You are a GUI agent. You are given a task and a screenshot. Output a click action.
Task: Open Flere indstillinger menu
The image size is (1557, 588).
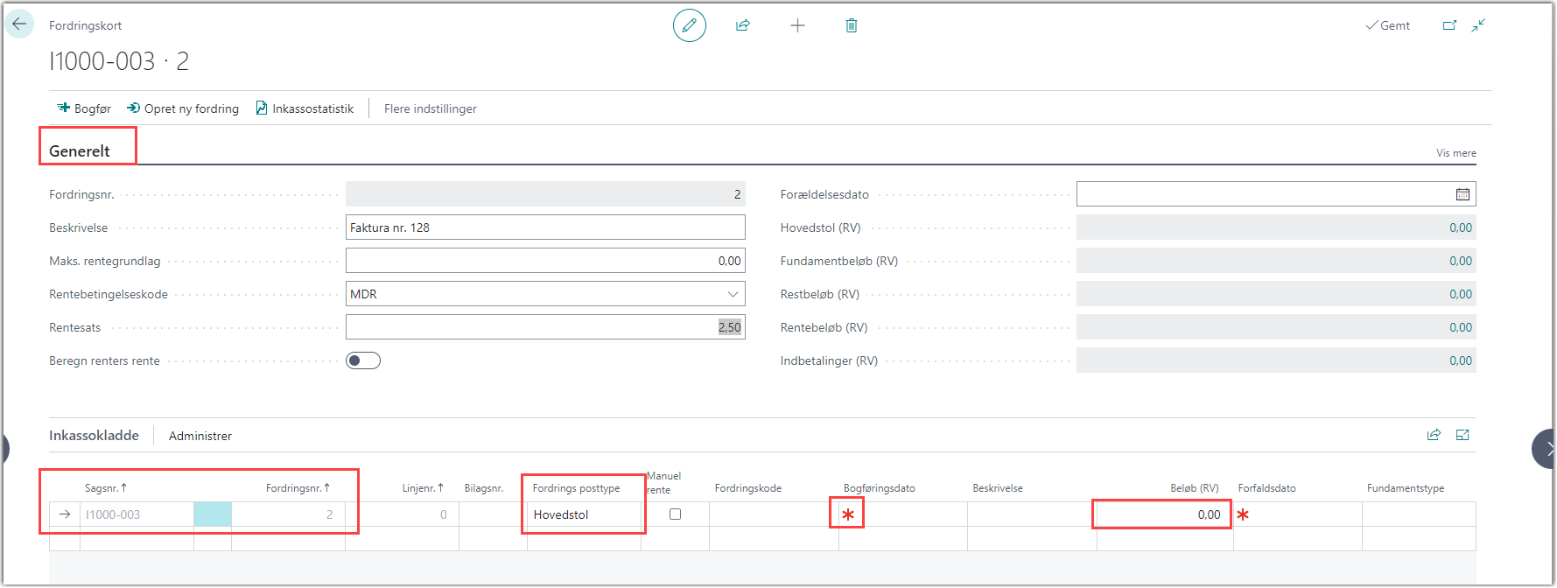430,108
